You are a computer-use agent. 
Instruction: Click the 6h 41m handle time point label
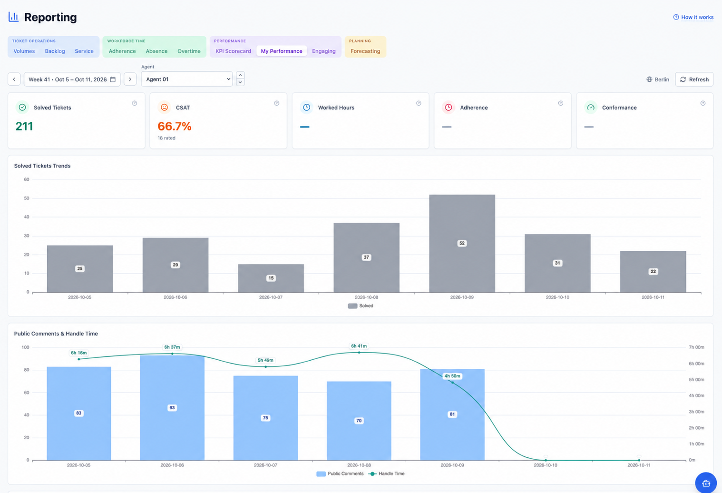(x=359, y=346)
